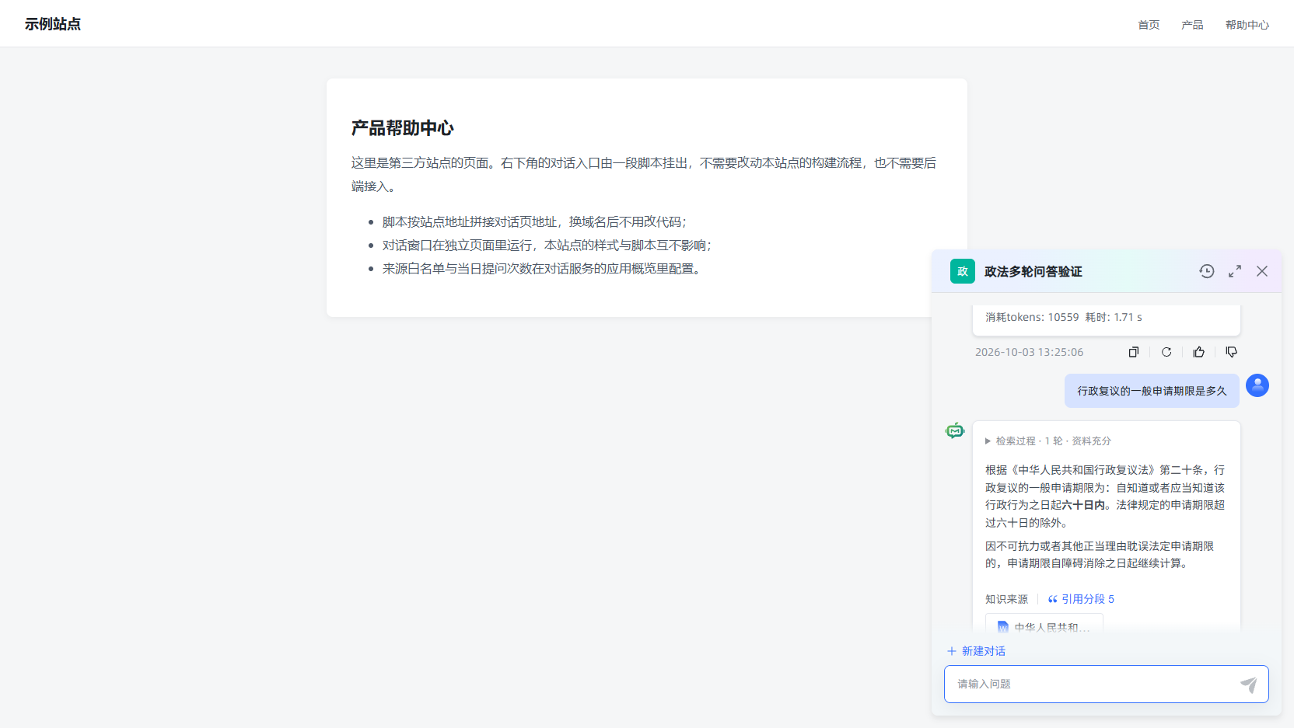Screen dimensions: 1294x728
Task: Focus the 请输入问题 input box
Action: click(1107, 684)
